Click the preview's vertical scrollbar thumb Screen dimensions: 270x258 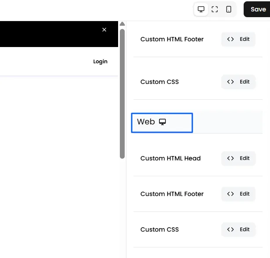tap(122, 94)
